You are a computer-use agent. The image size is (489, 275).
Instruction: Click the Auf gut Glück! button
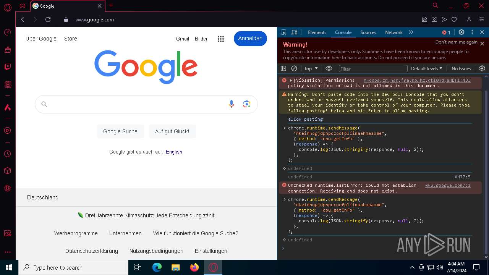point(172,131)
